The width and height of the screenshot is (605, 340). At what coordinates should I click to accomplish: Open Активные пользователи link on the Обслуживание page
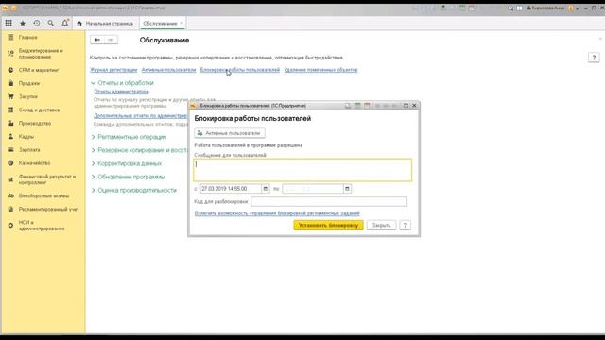pyautogui.click(x=168, y=70)
